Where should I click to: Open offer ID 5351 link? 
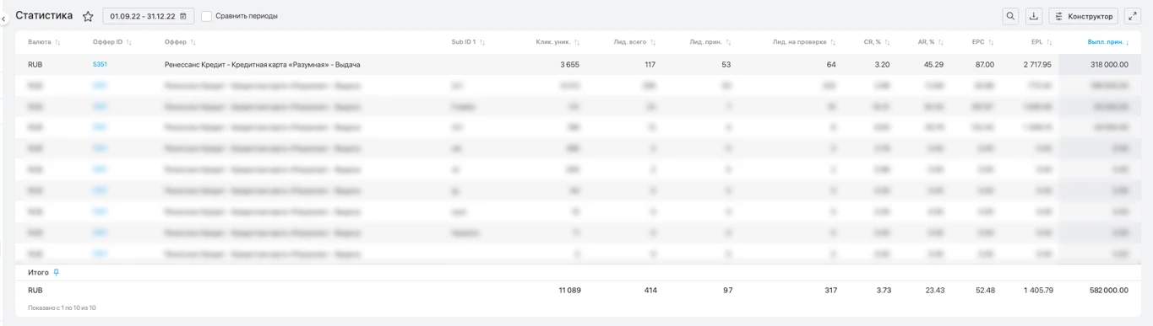(x=100, y=64)
